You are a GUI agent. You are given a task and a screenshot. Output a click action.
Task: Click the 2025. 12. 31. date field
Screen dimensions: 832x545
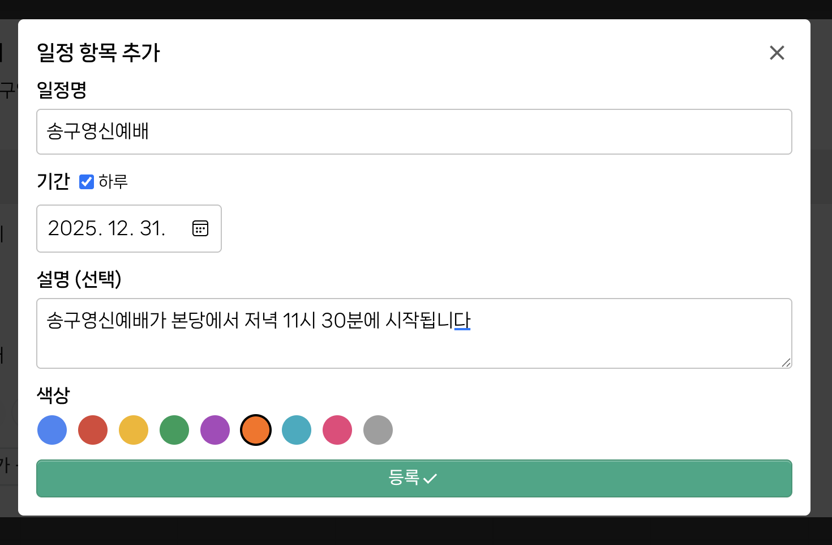pyautogui.click(x=107, y=228)
